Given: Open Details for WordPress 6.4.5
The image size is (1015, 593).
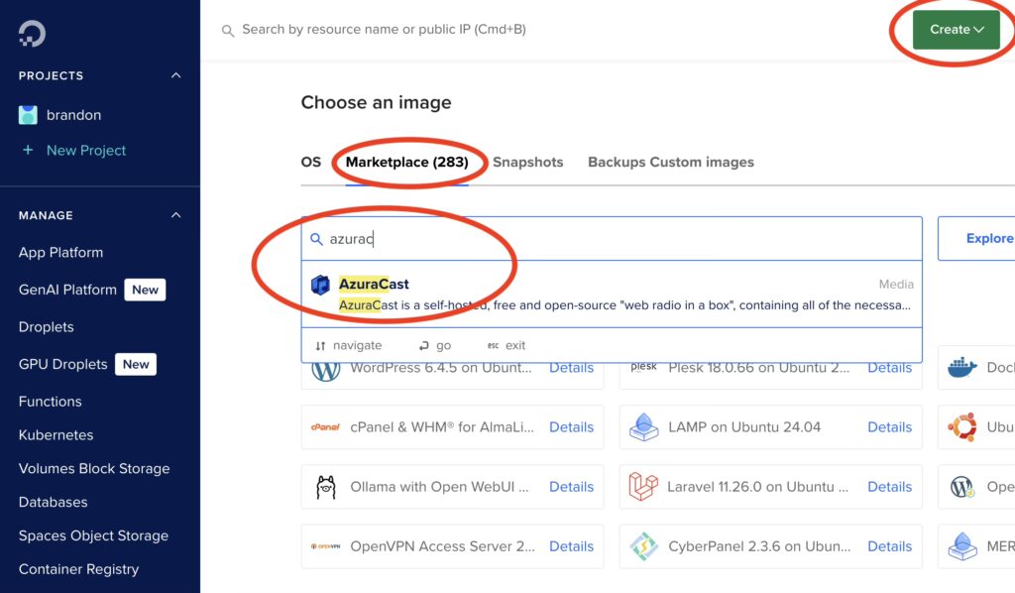Looking at the screenshot, I should (x=571, y=368).
